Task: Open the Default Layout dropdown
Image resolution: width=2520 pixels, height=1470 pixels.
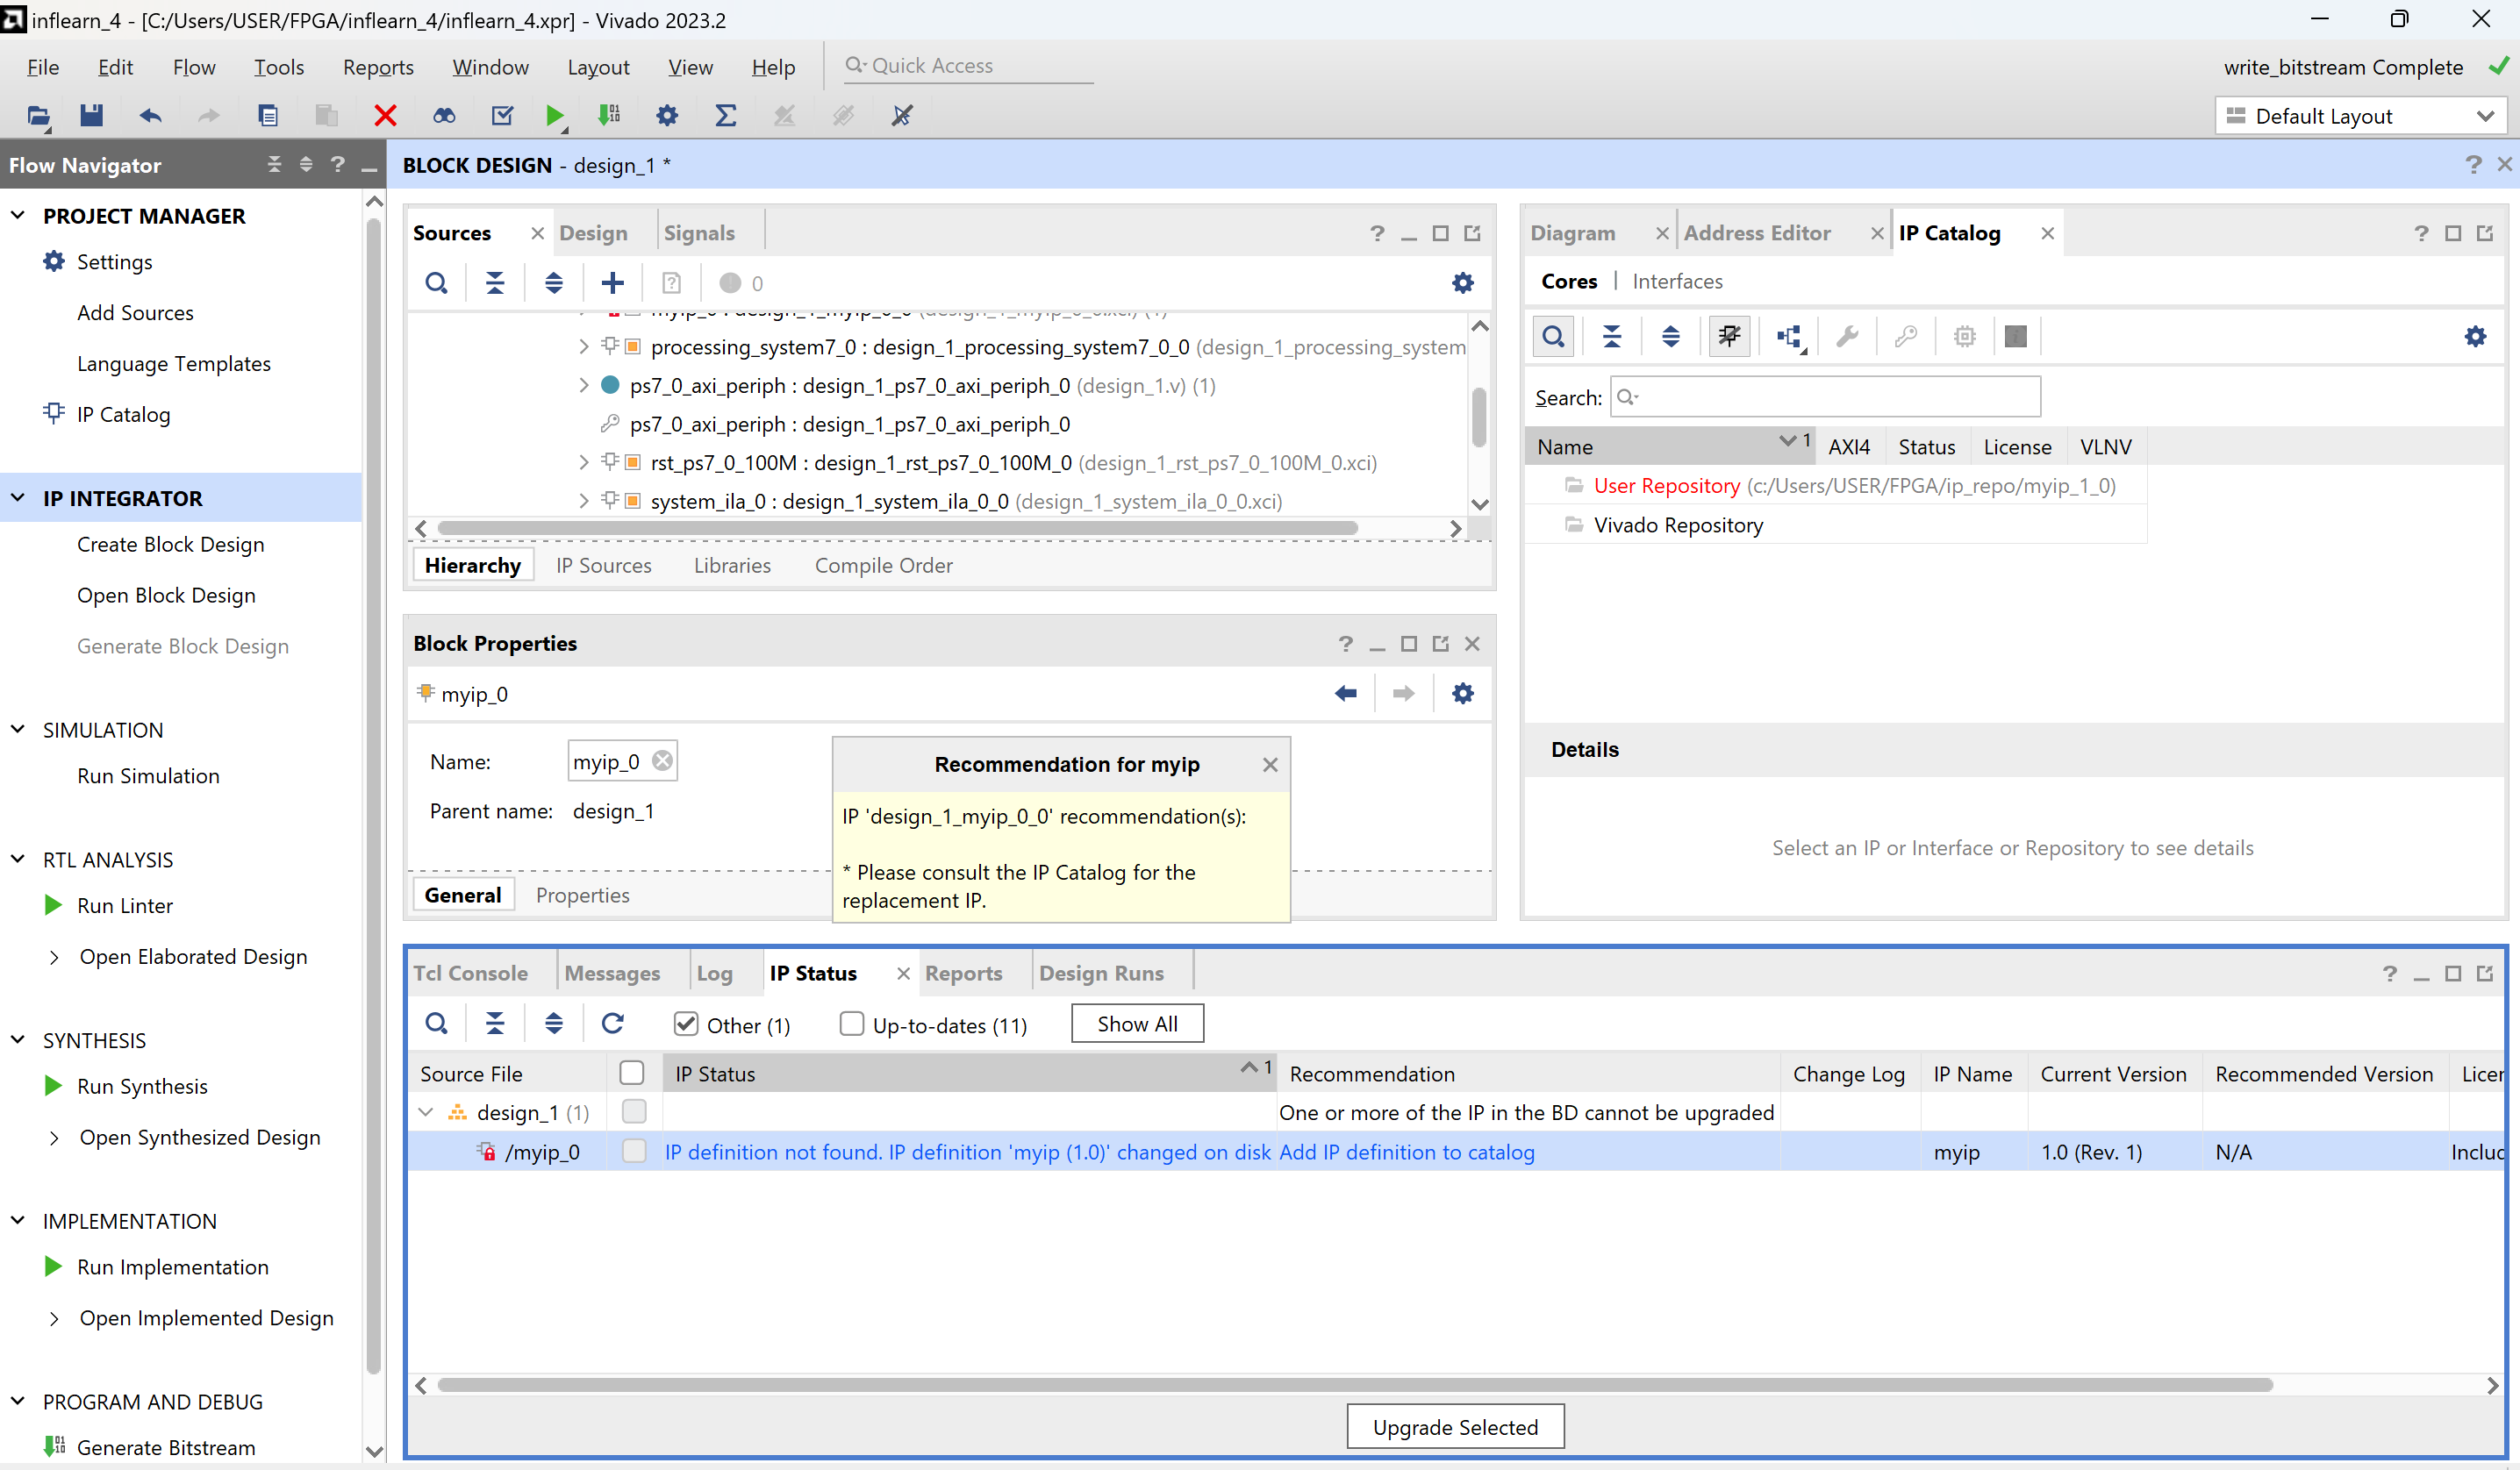Action: [2361, 116]
